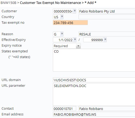Click the Country code field showing US
The height and width of the screenshot is (118, 135).
click(x=57, y=17)
